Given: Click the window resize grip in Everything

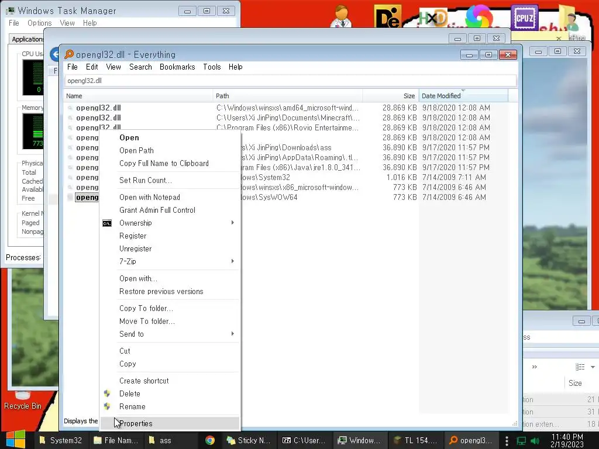Looking at the screenshot, I should [x=515, y=423].
